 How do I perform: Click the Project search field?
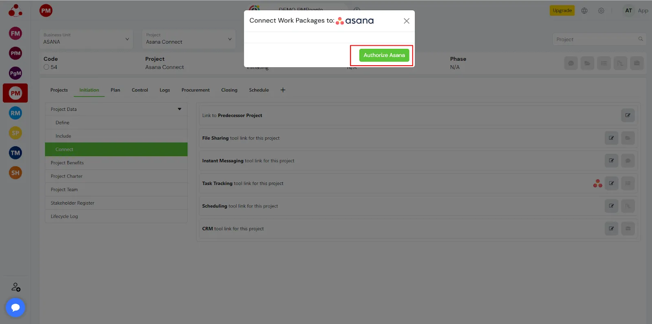(x=596, y=40)
